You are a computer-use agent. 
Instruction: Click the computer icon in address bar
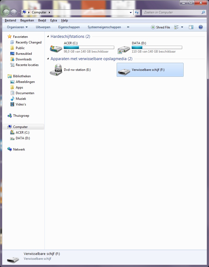(24, 12)
